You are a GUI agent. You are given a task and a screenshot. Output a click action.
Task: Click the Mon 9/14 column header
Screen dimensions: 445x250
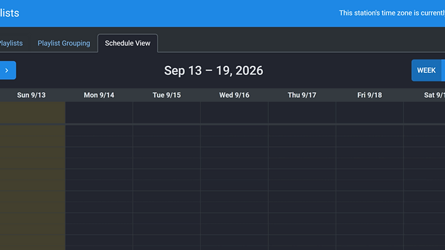pos(99,95)
